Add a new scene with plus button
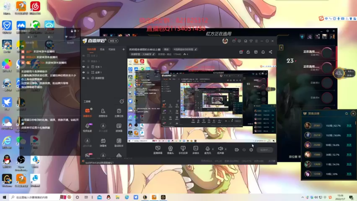357x201 pixels. point(124,49)
